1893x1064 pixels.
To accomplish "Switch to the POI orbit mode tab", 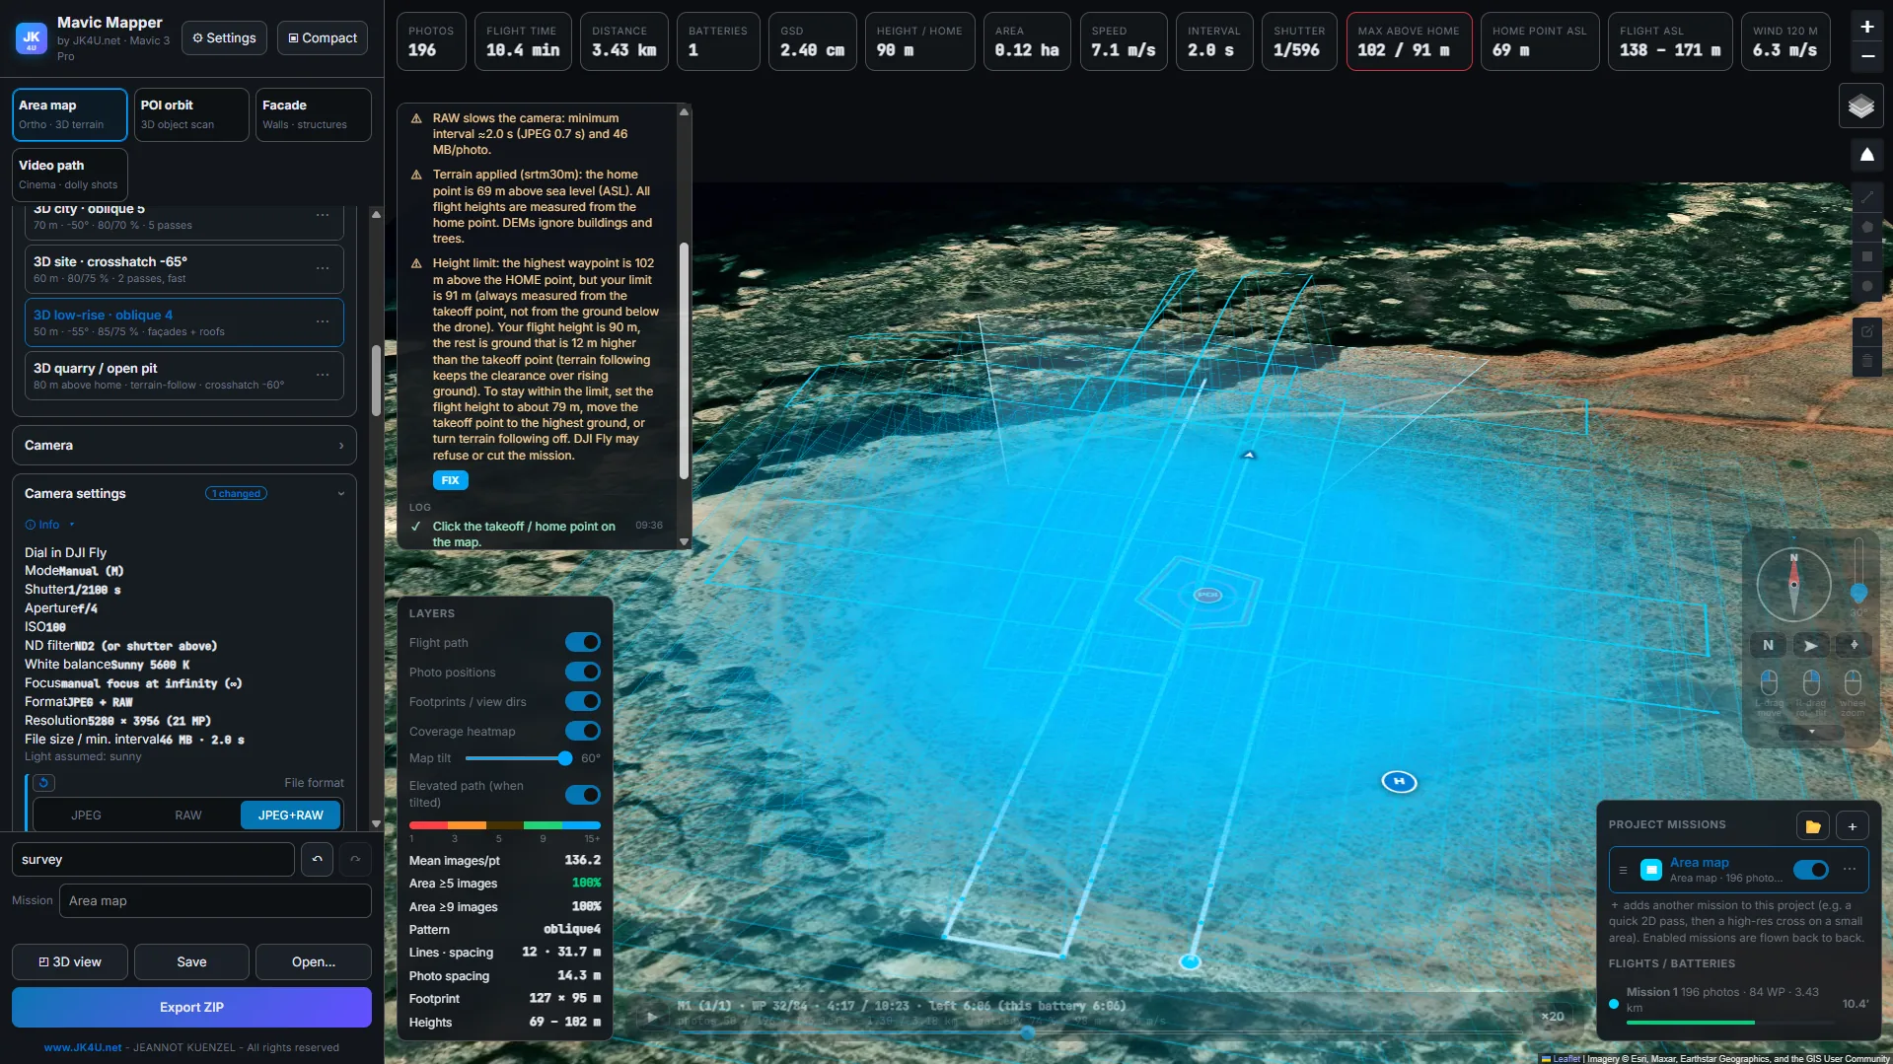I will tap(191, 114).
